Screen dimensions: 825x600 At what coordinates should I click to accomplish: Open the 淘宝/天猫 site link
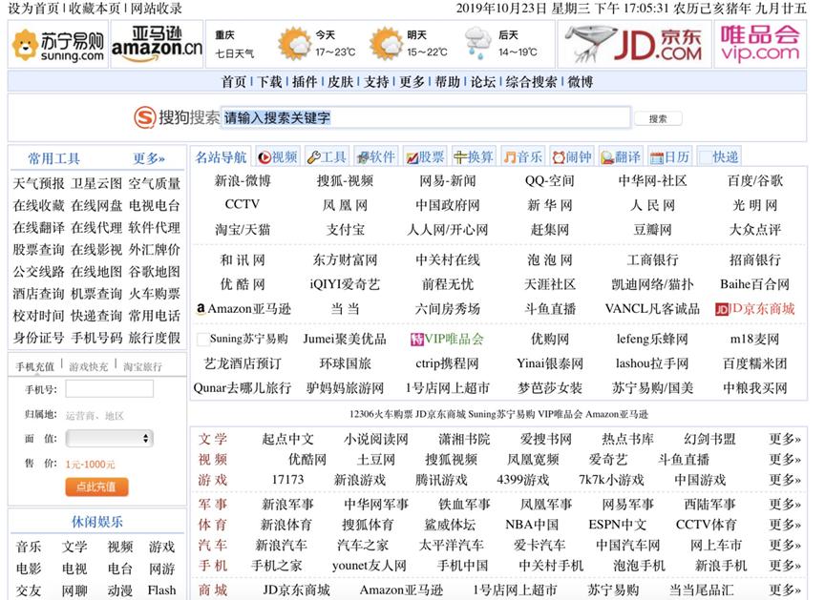point(243,230)
